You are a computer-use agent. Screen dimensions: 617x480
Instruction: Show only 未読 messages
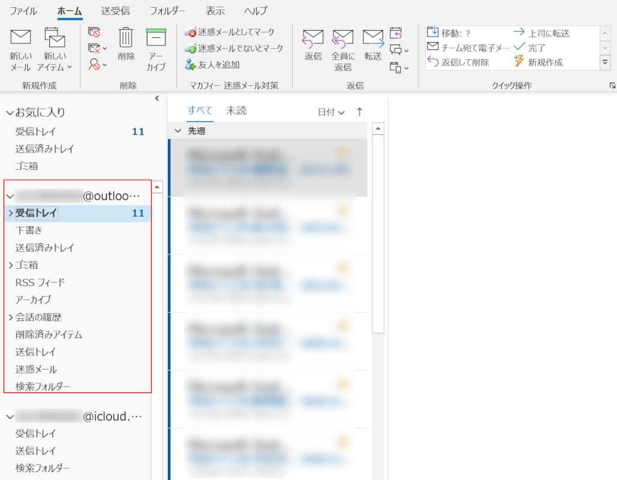(x=236, y=111)
